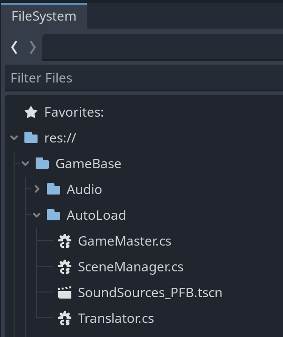Viewport: 283px width, 337px height.
Task: Collapse the res:// root tree node
Action: click(14, 138)
